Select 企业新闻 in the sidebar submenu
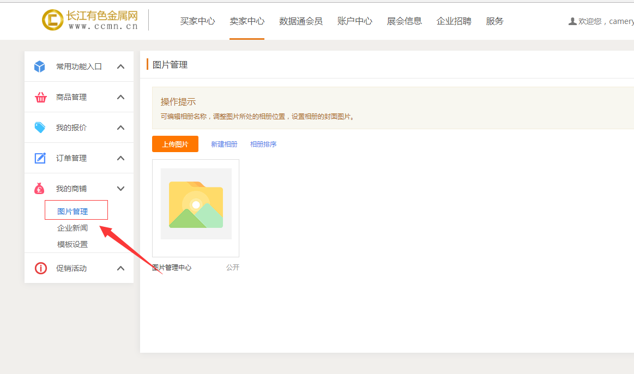The height and width of the screenshot is (374, 634). coord(73,228)
